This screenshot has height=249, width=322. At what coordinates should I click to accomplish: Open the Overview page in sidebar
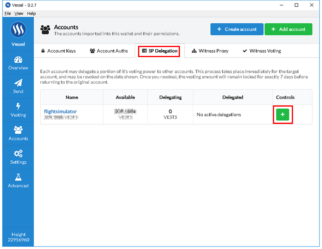click(18, 63)
